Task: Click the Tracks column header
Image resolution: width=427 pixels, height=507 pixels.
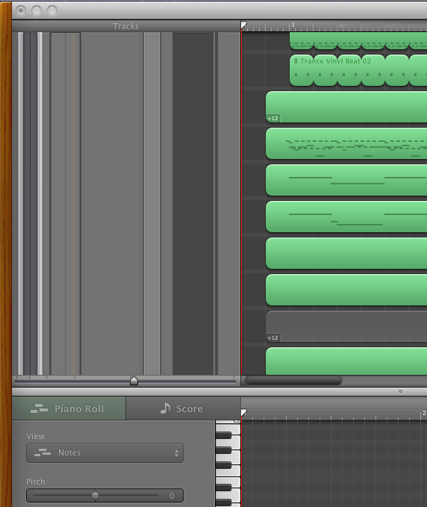Action: tap(126, 26)
